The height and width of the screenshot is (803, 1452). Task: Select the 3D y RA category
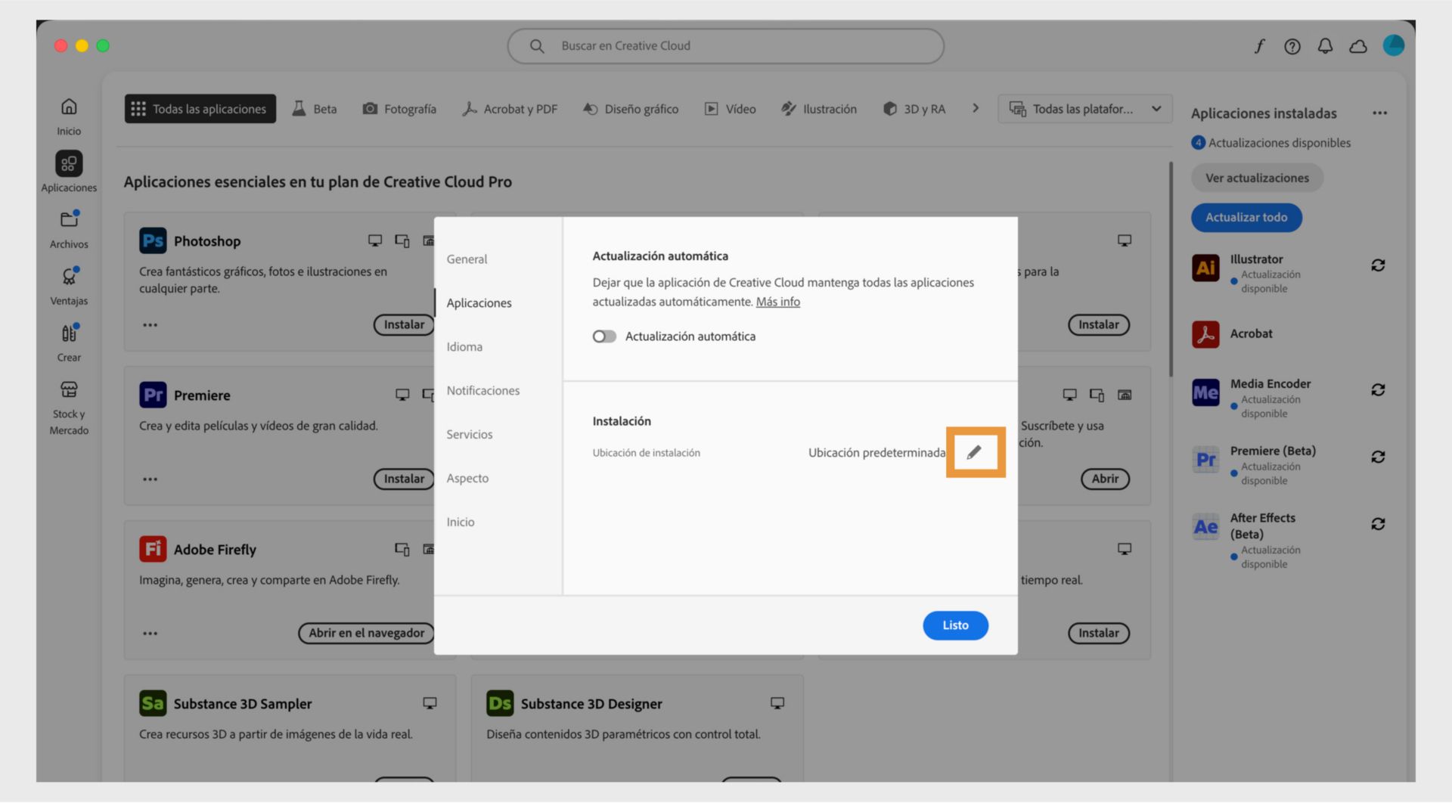(914, 109)
